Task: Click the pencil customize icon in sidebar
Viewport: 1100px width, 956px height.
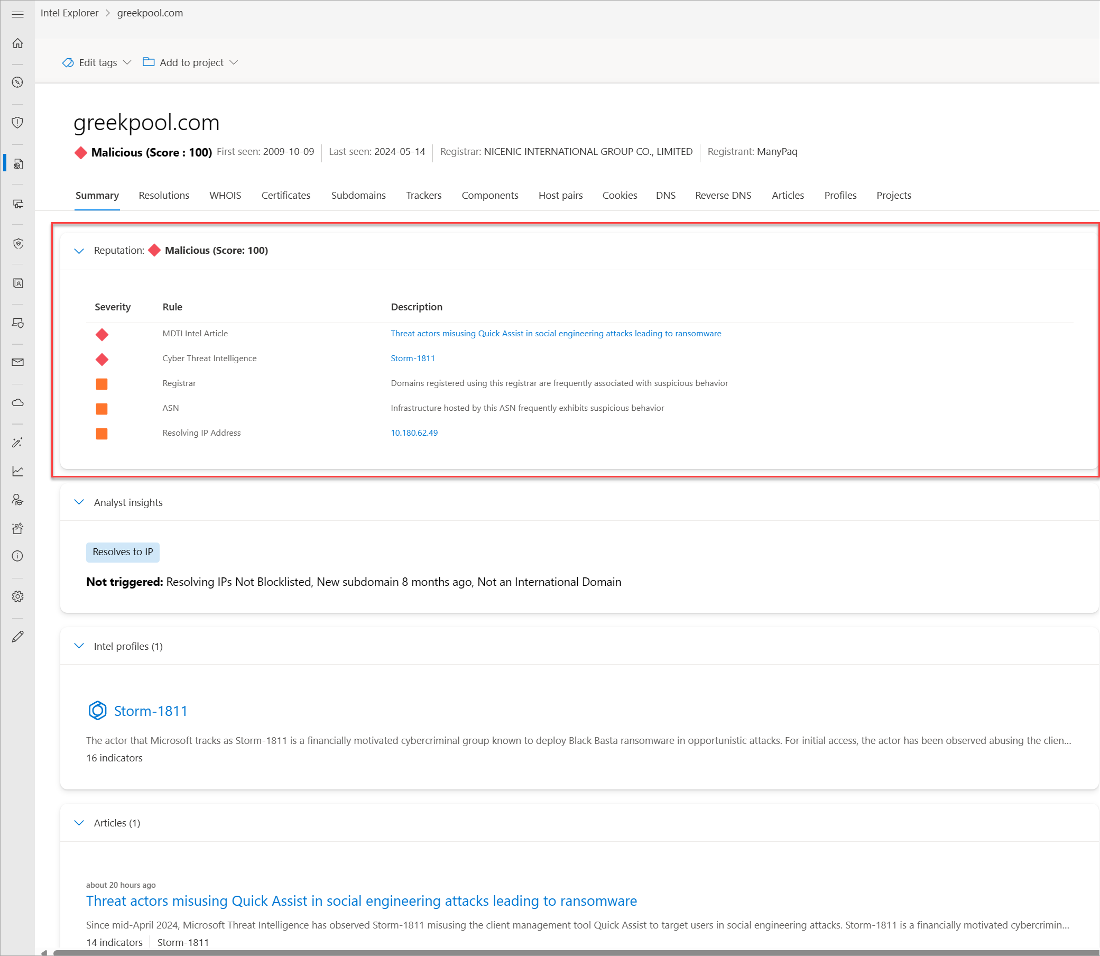Action: (17, 637)
